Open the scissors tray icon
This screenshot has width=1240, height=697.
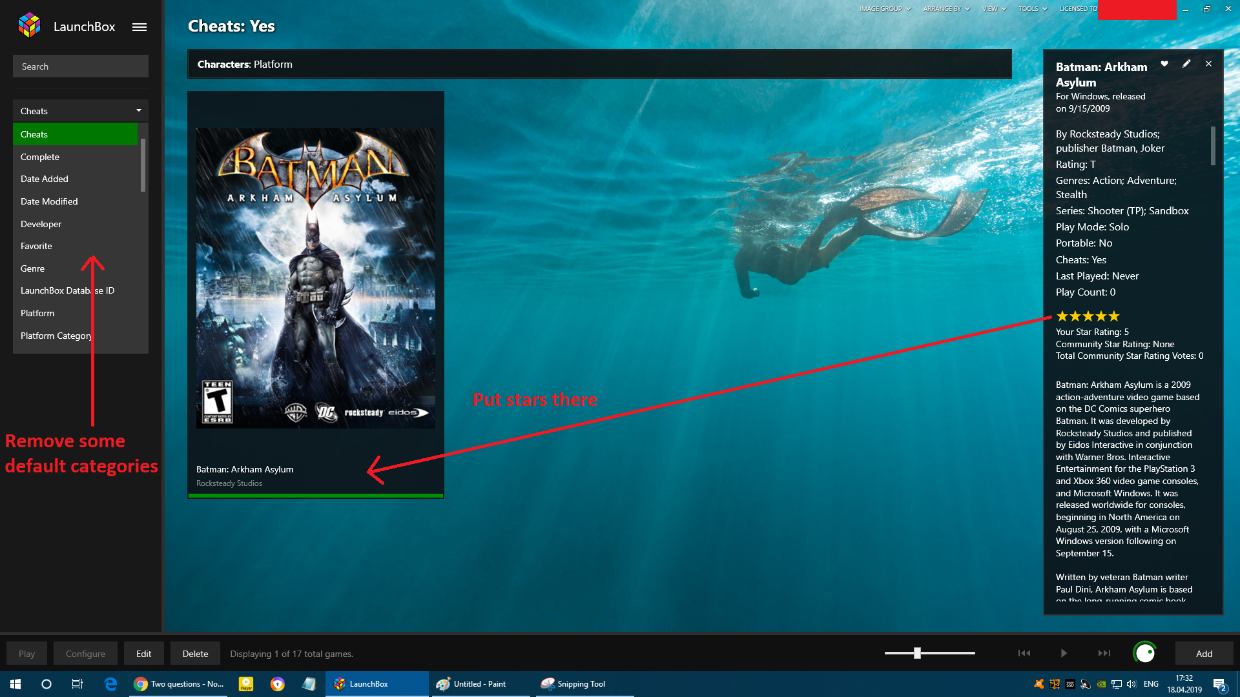pyautogui.click(x=1054, y=684)
